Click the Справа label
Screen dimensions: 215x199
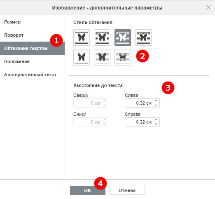tap(133, 114)
